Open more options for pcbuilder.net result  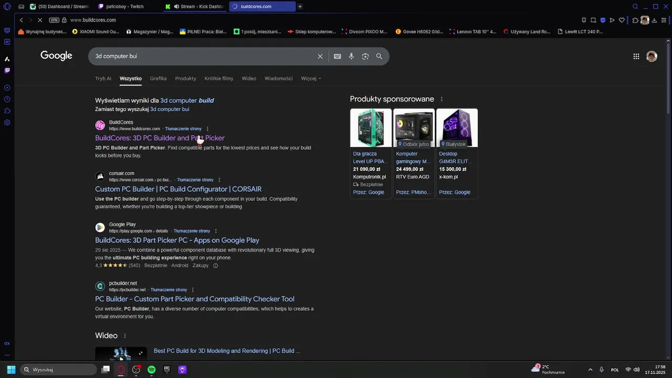[193, 290]
